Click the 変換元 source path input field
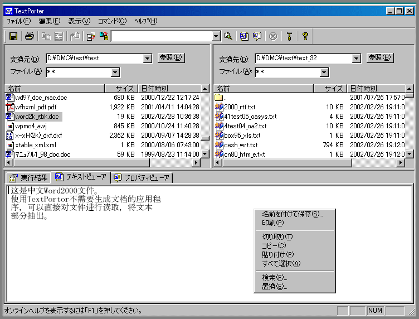Screen dimensions: 419x319 click(95, 59)
